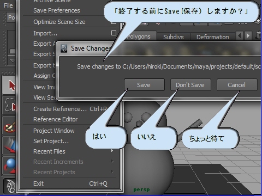Open the Optimize Scene Size options box
The height and width of the screenshot is (196, 262).
click(114, 22)
